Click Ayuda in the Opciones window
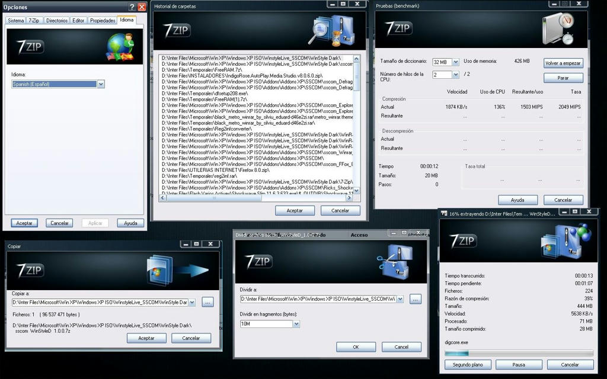This screenshot has height=379, width=607. [130, 223]
